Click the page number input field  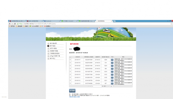(97, 86)
